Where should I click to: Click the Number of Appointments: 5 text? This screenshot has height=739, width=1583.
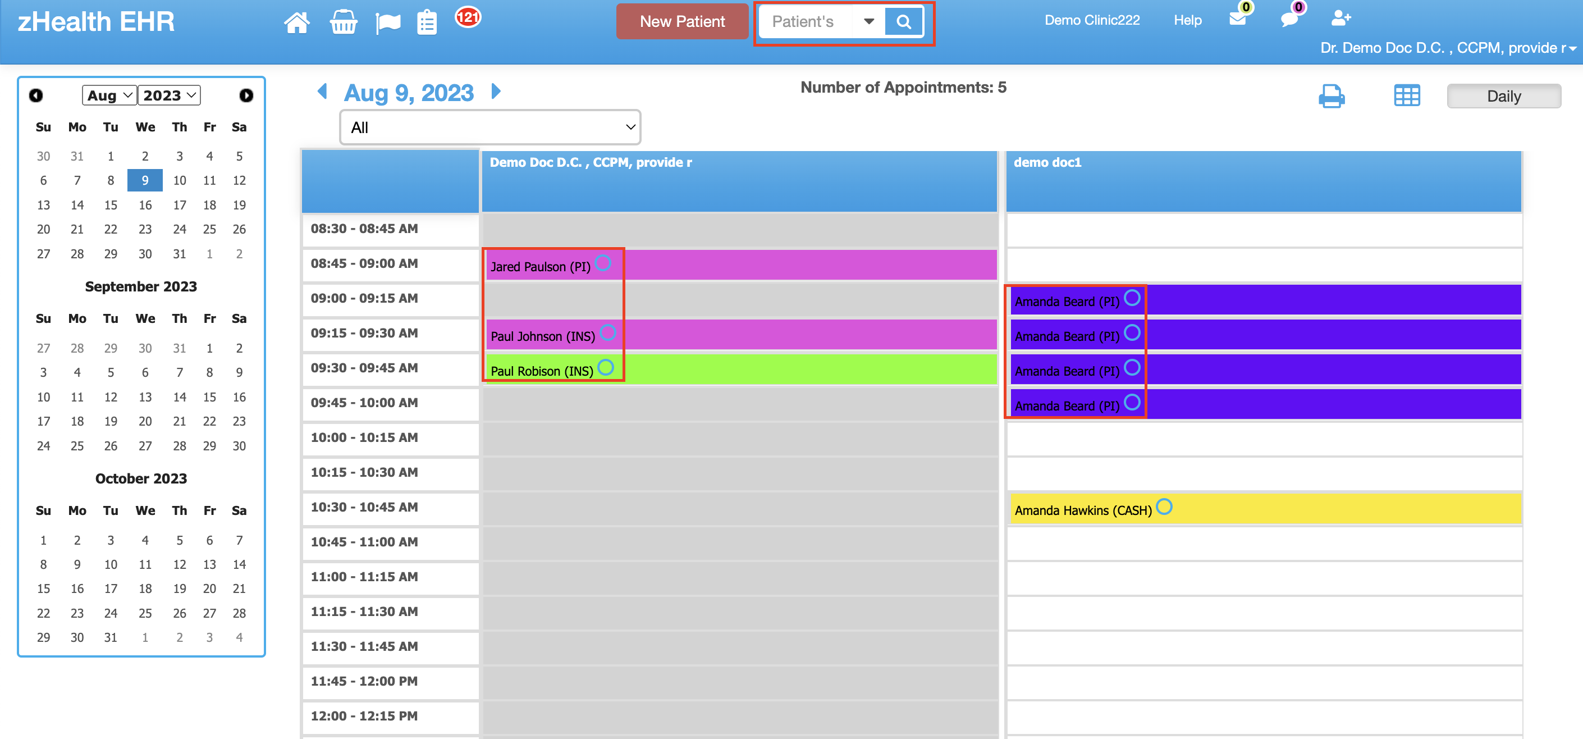click(903, 87)
